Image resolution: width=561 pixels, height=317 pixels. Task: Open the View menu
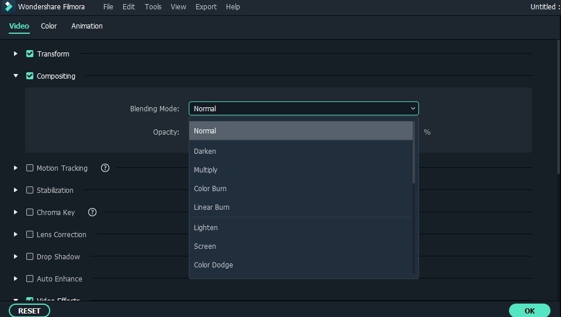[x=178, y=7]
